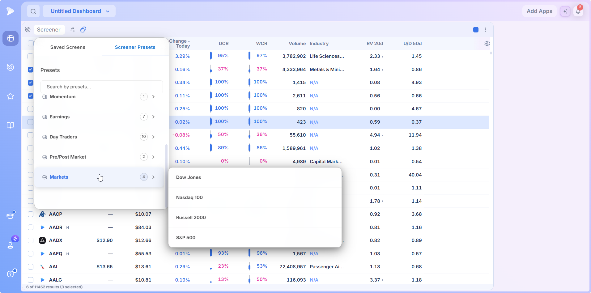Click the Life Sciences industry cell

(x=327, y=56)
